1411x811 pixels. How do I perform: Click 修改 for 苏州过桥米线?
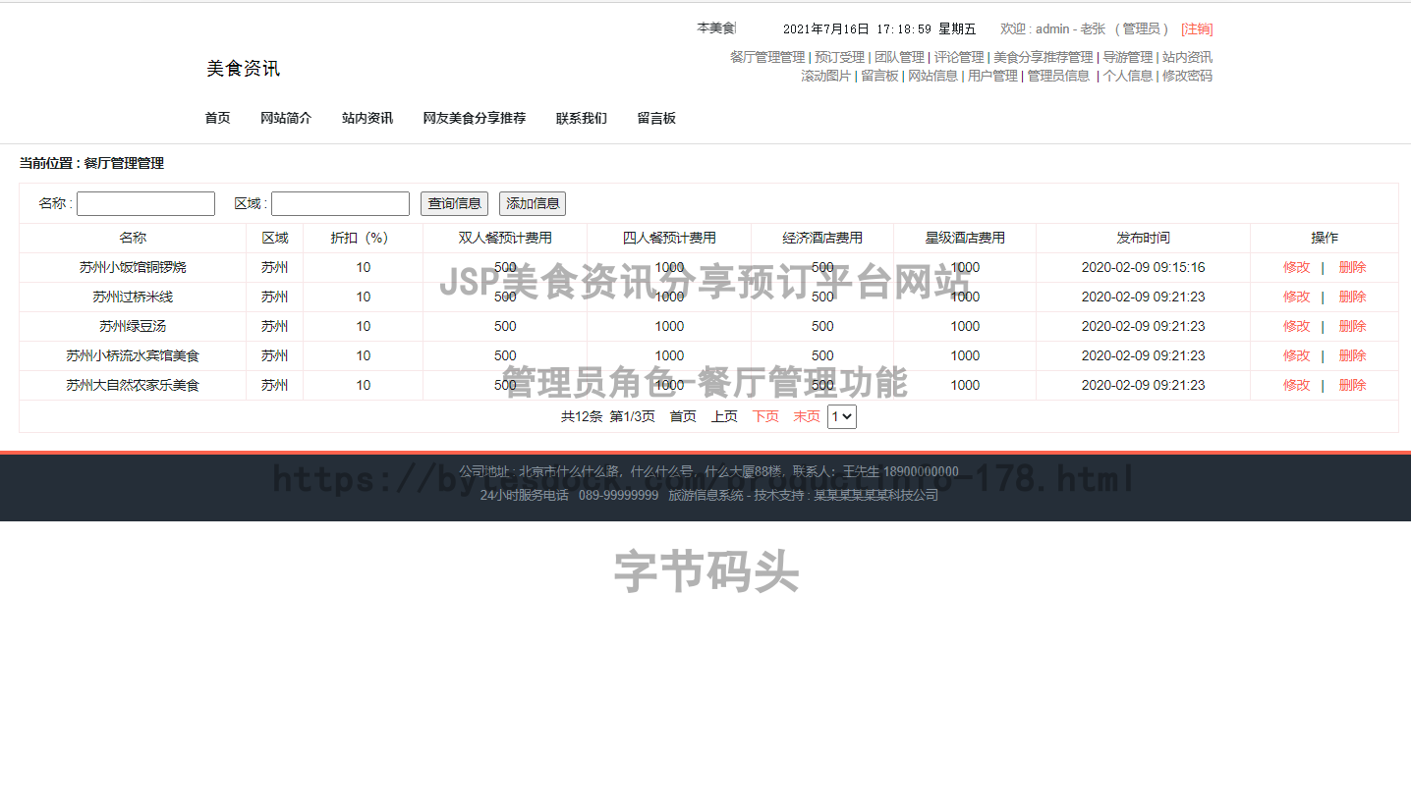[1296, 297]
